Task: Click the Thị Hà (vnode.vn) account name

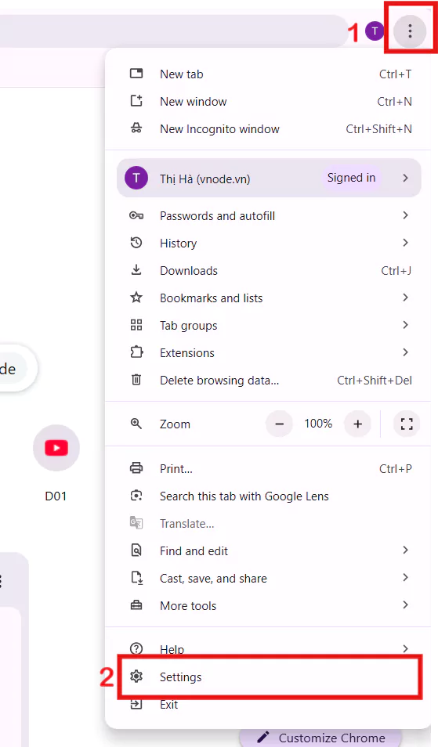Action: tap(205, 179)
